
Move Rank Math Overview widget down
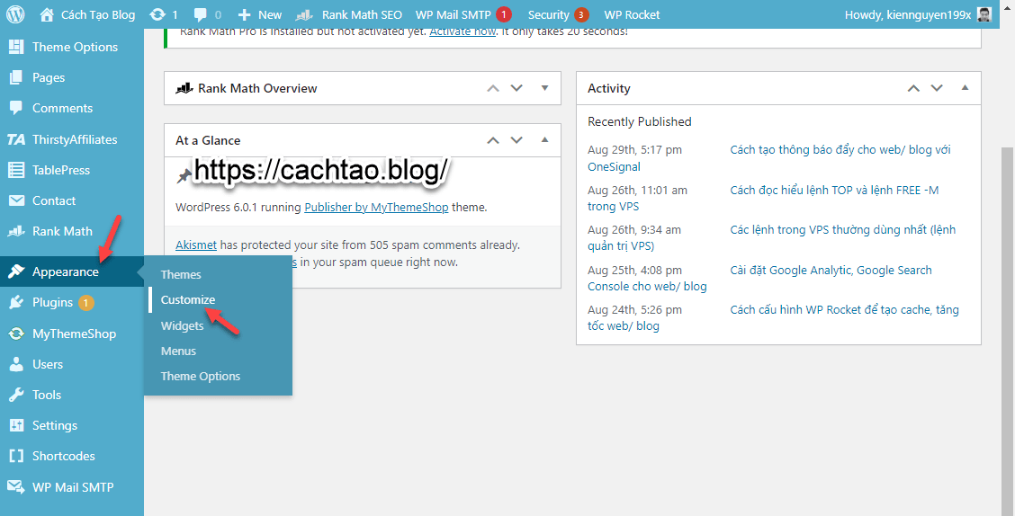point(516,88)
